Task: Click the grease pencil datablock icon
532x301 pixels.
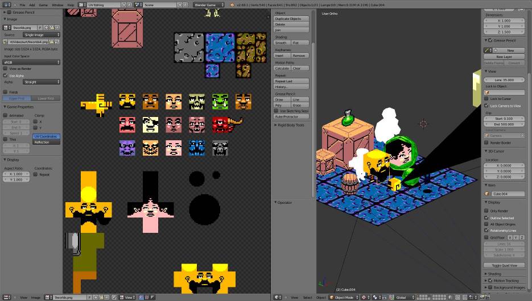Action: [488, 50]
